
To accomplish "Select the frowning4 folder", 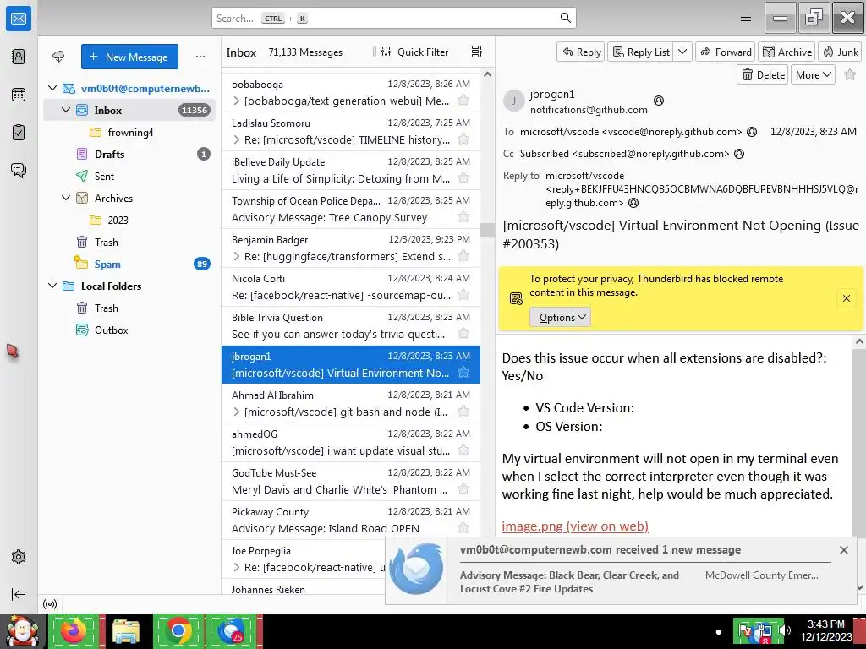I will 129,132.
